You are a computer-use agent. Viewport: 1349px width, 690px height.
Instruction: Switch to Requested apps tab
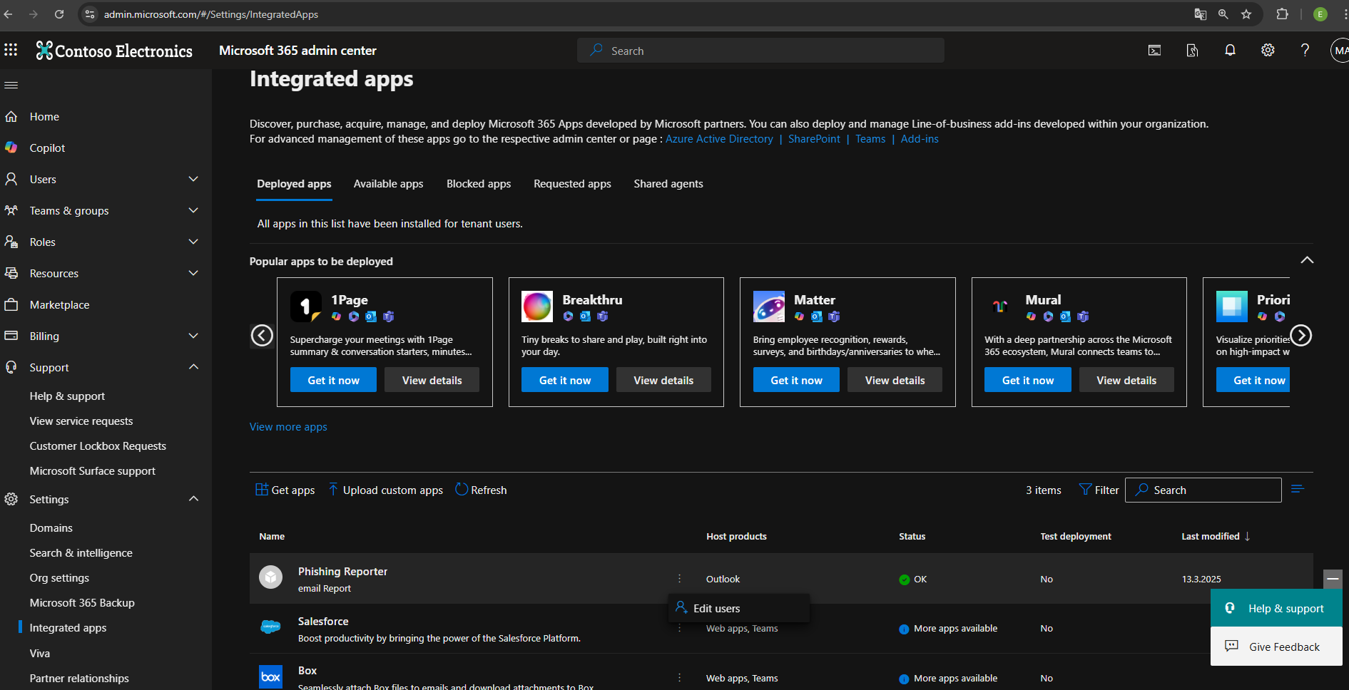coord(572,184)
